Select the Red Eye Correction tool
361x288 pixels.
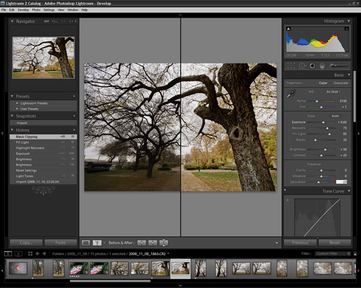pyautogui.click(x=312, y=66)
